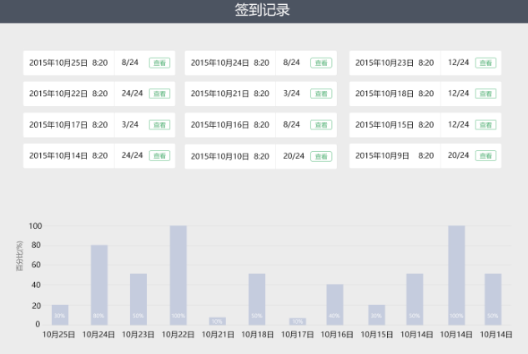Open the 2015年10月21日 record via 查看
Screen dimensions: 528x354
[x=320, y=94]
